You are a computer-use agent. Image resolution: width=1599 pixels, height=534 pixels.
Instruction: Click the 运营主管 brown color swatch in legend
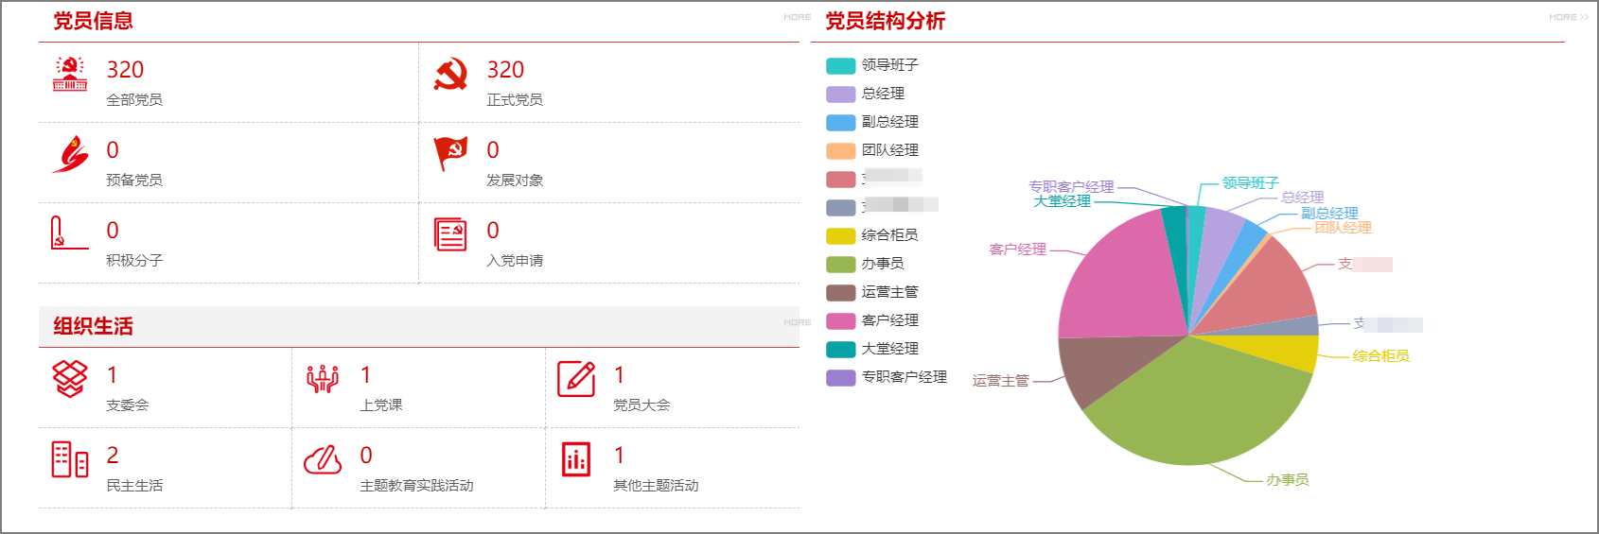(x=841, y=292)
